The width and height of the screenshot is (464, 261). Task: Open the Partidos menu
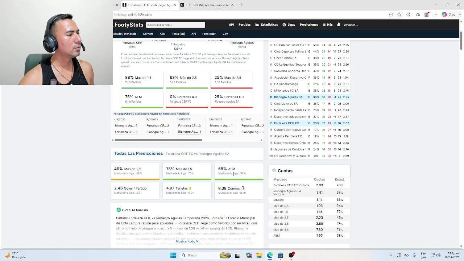click(x=244, y=25)
